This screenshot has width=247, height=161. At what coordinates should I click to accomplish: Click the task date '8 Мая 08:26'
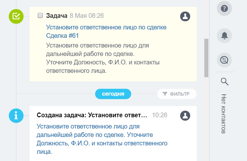[87, 16]
